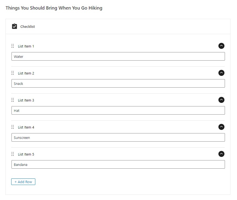Click the drag handle for List Item 4
The width and height of the screenshot is (237, 200).
12,127
